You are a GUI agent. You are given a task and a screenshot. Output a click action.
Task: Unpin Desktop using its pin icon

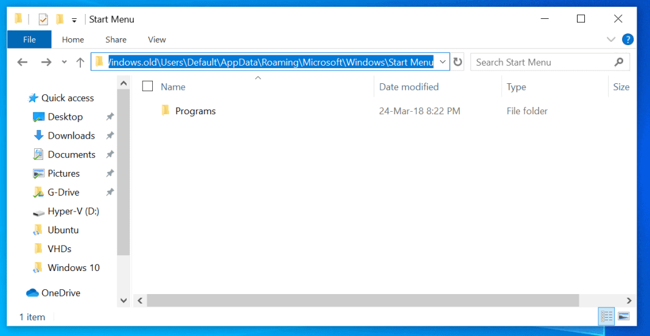[x=110, y=117]
